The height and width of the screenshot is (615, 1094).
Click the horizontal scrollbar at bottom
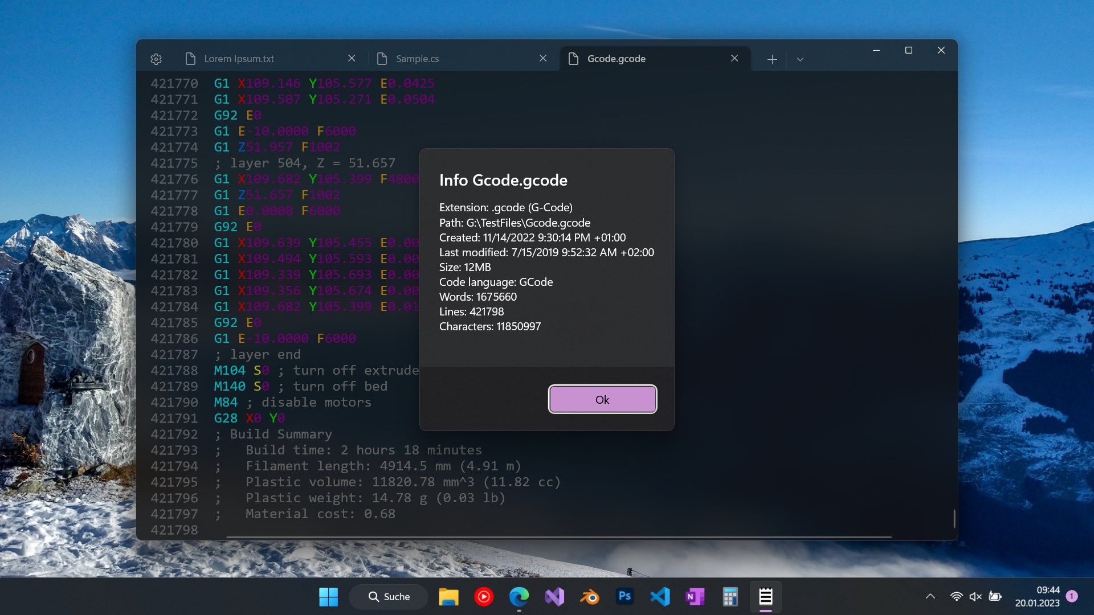coord(558,537)
